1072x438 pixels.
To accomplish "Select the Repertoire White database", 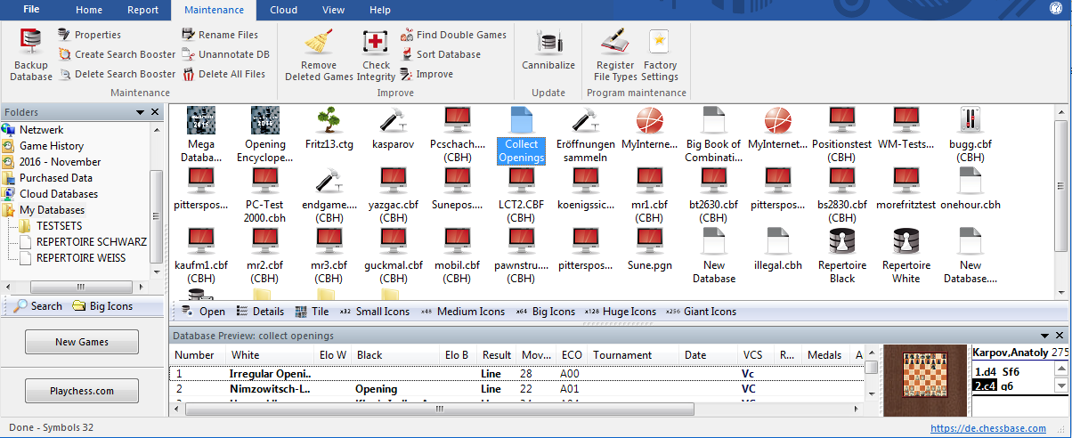I will (906, 255).
